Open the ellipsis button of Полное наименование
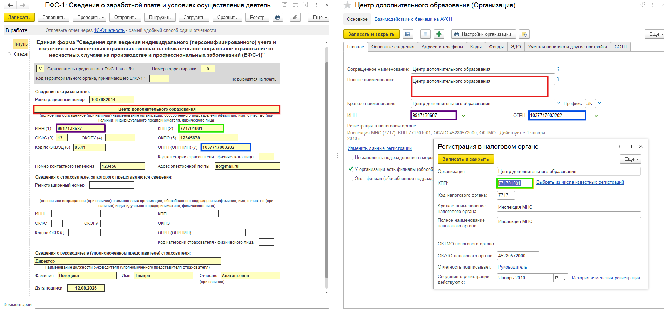The height and width of the screenshot is (312, 664). 551,81
